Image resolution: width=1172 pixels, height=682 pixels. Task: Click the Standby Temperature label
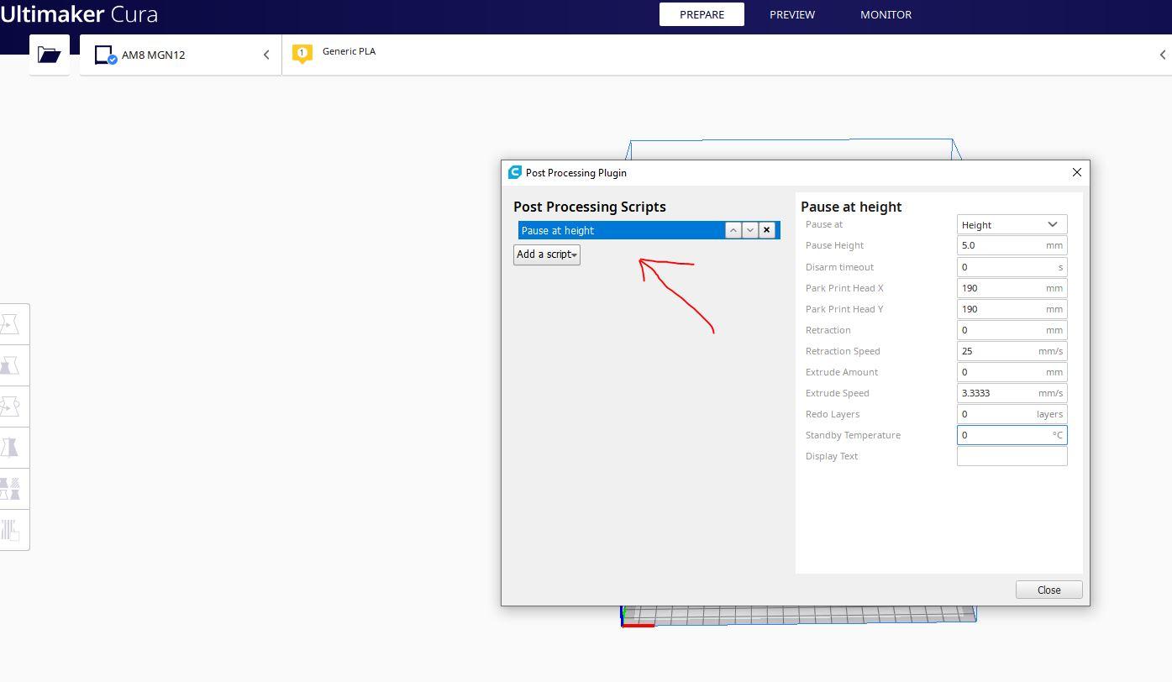pyautogui.click(x=853, y=435)
